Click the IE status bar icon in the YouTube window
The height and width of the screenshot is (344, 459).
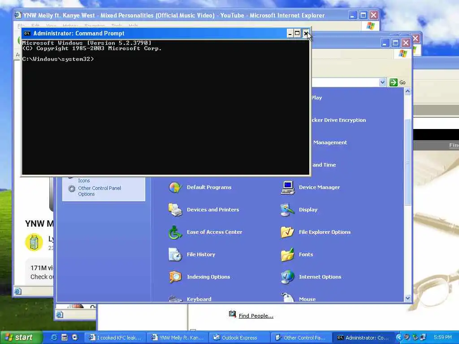pos(18,291)
